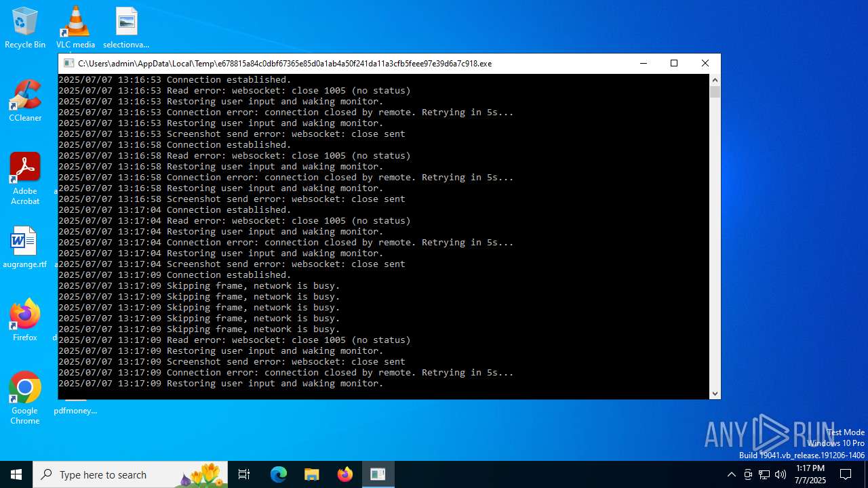Open Microsoft Edge from the taskbar

279,474
